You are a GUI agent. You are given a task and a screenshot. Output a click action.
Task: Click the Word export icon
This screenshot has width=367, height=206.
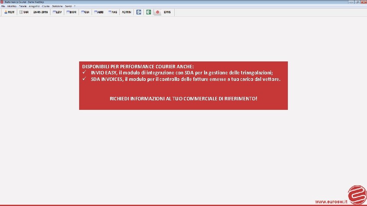tap(139, 12)
